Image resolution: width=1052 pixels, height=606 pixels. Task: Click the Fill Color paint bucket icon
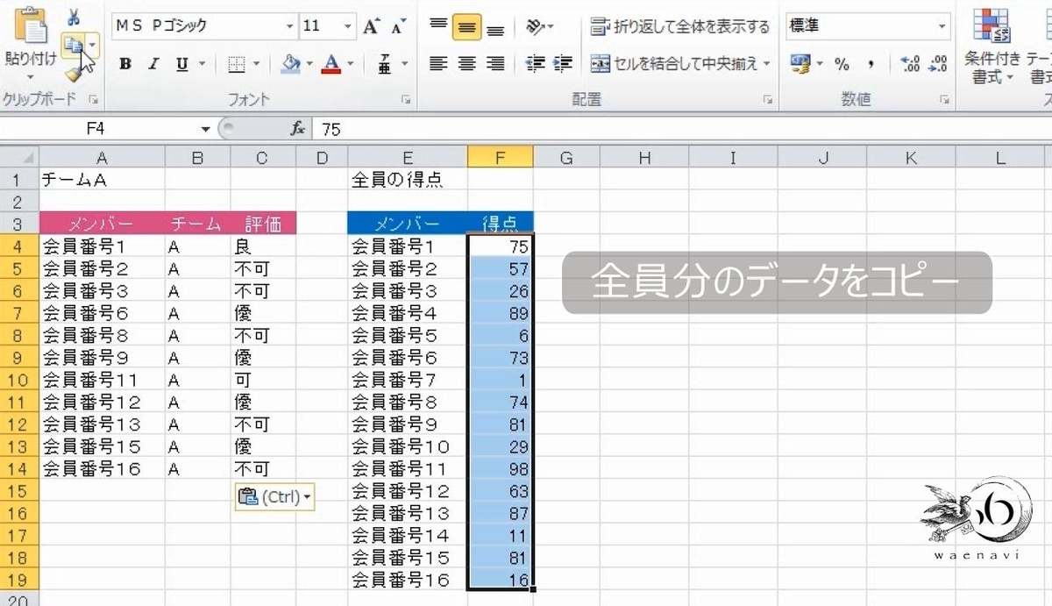(291, 64)
